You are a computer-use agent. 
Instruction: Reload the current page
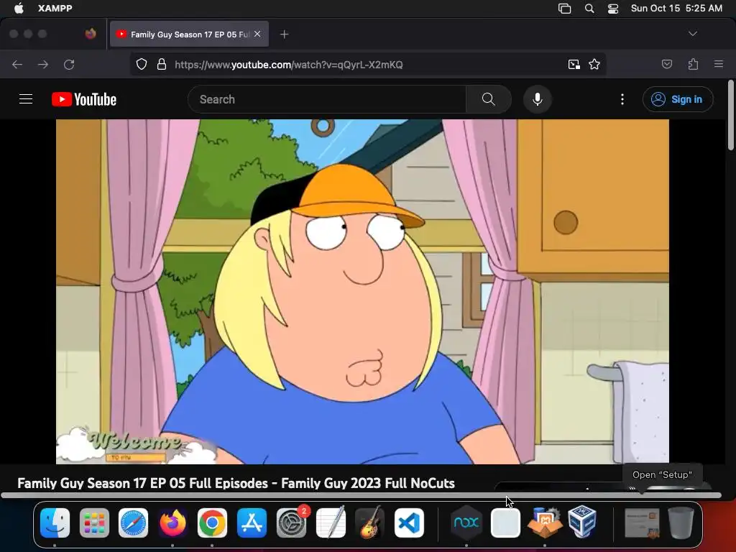click(69, 64)
